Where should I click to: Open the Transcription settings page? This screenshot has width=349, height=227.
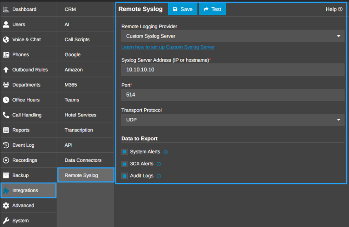point(85,130)
